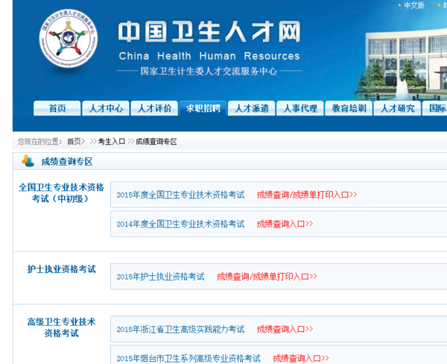Click the 首页 breadcrumb link
This screenshot has width=447, height=364.
[74, 142]
